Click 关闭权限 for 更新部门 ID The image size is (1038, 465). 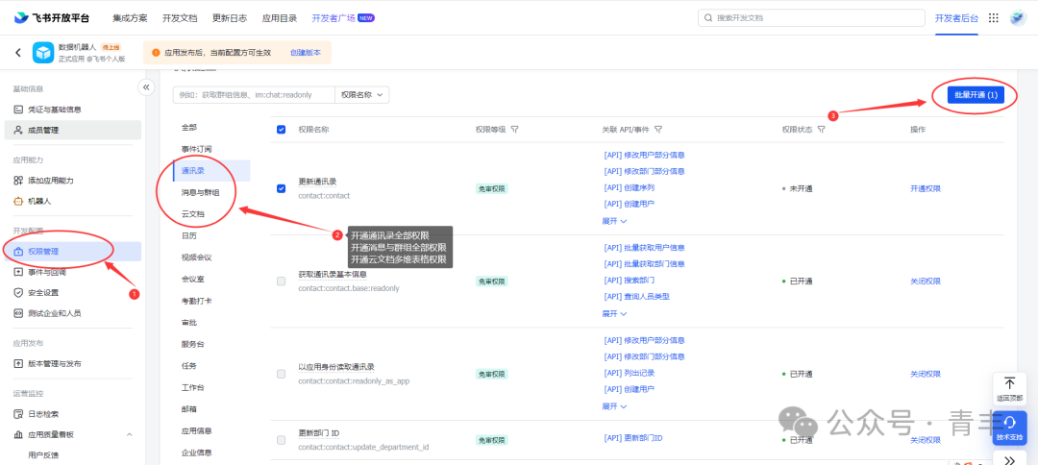click(926, 440)
